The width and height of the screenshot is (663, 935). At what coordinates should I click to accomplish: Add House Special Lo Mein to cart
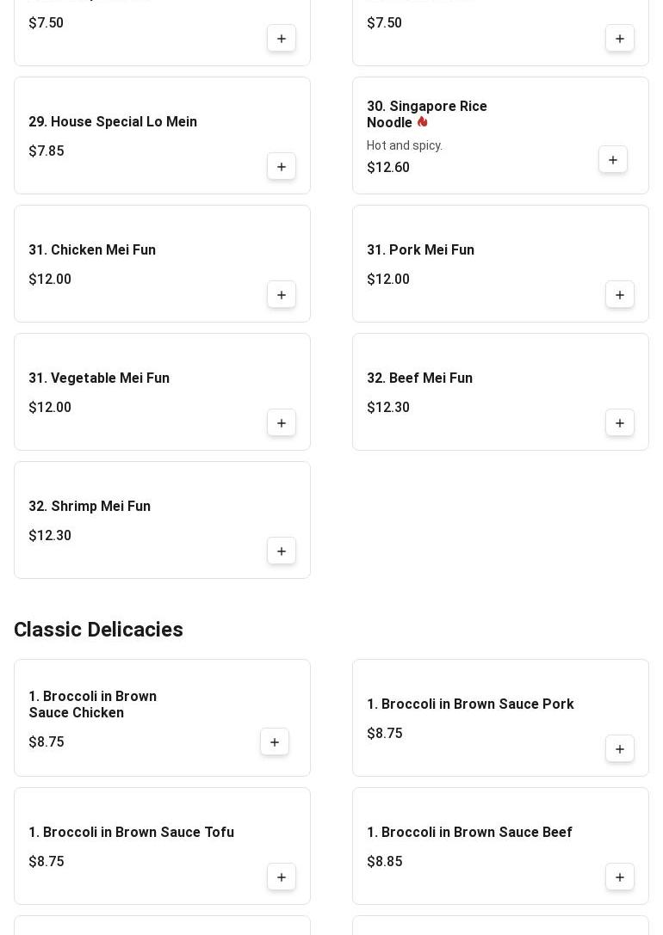click(x=281, y=166)
